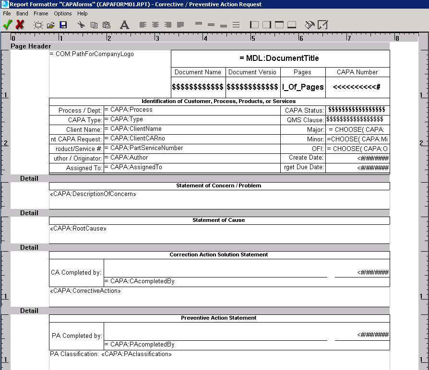Click the copy icon in toolbar
This screenshot has height=370, width=429.
[94, 24]
